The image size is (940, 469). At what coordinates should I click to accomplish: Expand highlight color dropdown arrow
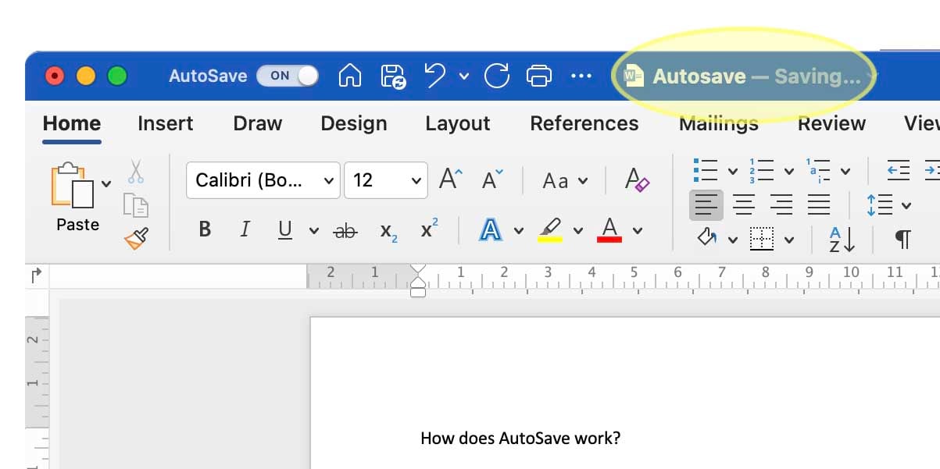point(578,230)
